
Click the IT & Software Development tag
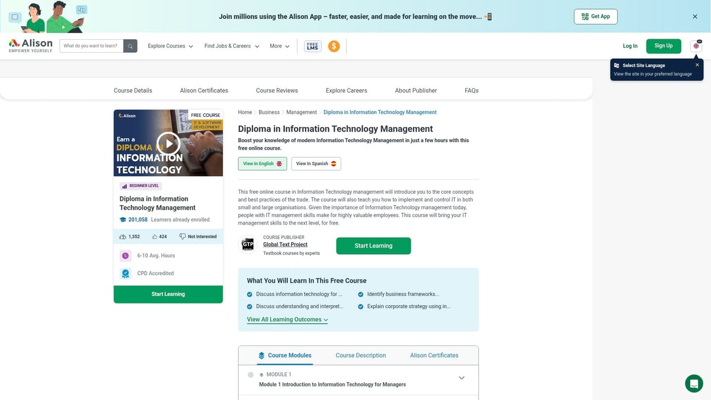206,124
